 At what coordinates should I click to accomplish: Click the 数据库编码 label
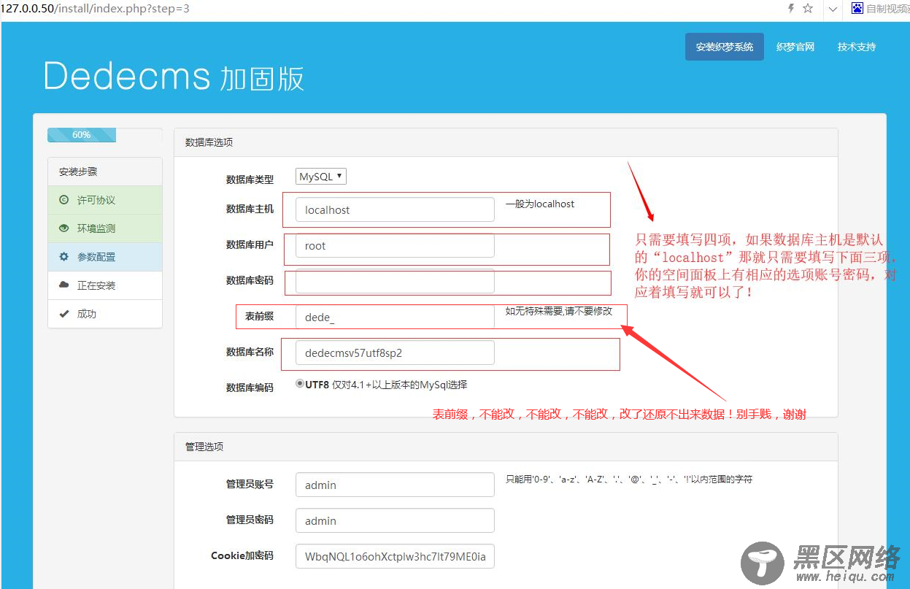[250, 388]
